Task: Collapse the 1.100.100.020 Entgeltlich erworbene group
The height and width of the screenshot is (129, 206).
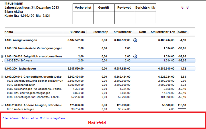Action: tap(2, 56)
